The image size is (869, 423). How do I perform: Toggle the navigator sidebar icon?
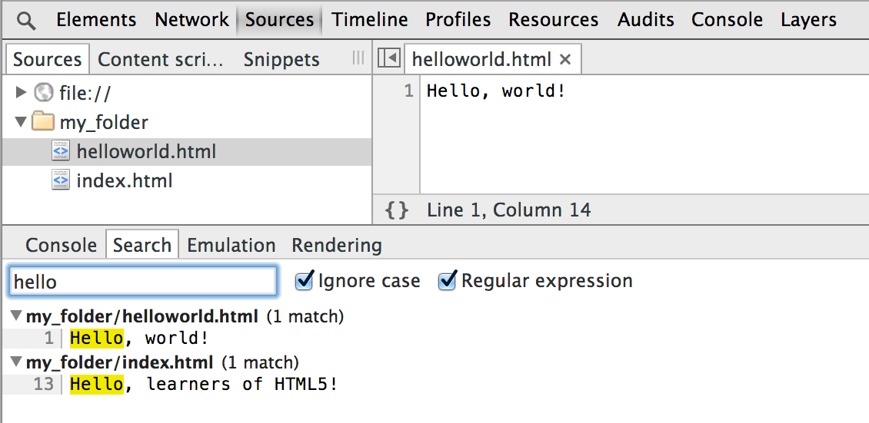point(390,59)
